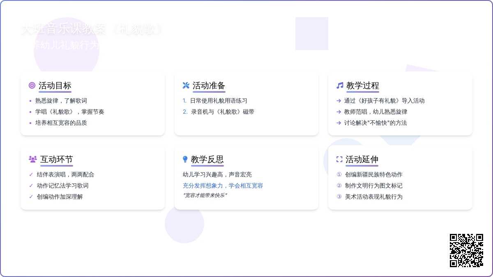Click the expand frame icon beside 活动延伸
Screen dimensions: 493x277
point(339,159)
